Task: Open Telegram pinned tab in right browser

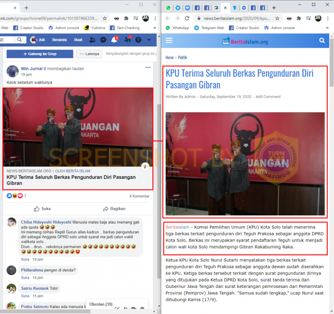Action: click(178, 8)
